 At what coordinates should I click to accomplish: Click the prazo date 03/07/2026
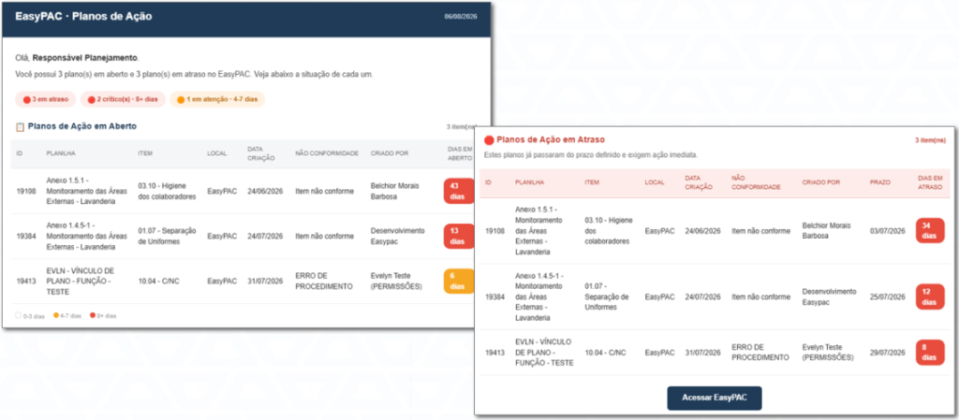pos(887,231)
